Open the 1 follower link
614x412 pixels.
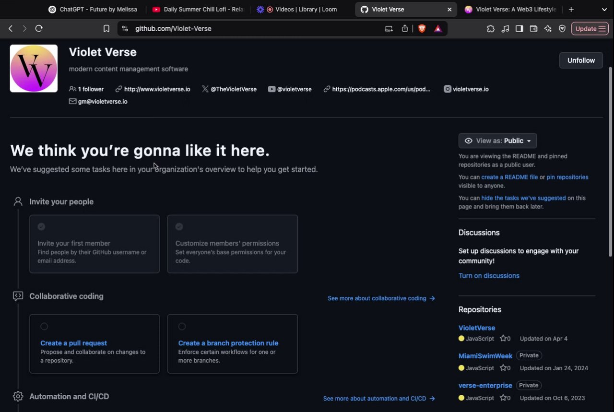point(86,89)
